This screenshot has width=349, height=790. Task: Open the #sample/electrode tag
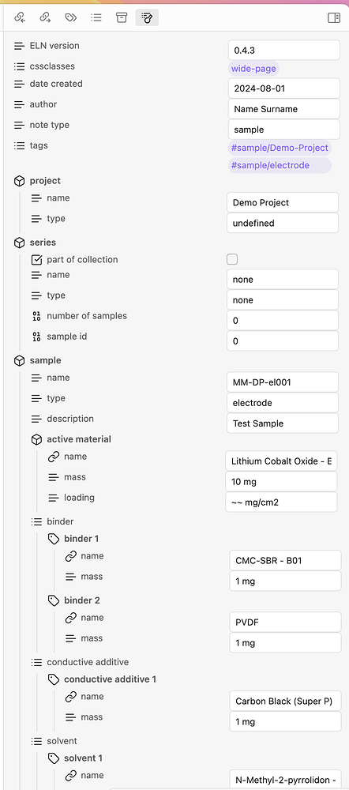270,165
